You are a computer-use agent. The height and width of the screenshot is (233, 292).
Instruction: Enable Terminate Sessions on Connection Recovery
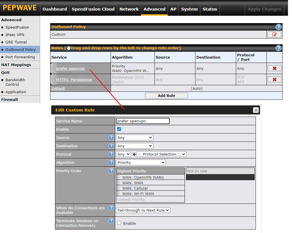point(119,223)
